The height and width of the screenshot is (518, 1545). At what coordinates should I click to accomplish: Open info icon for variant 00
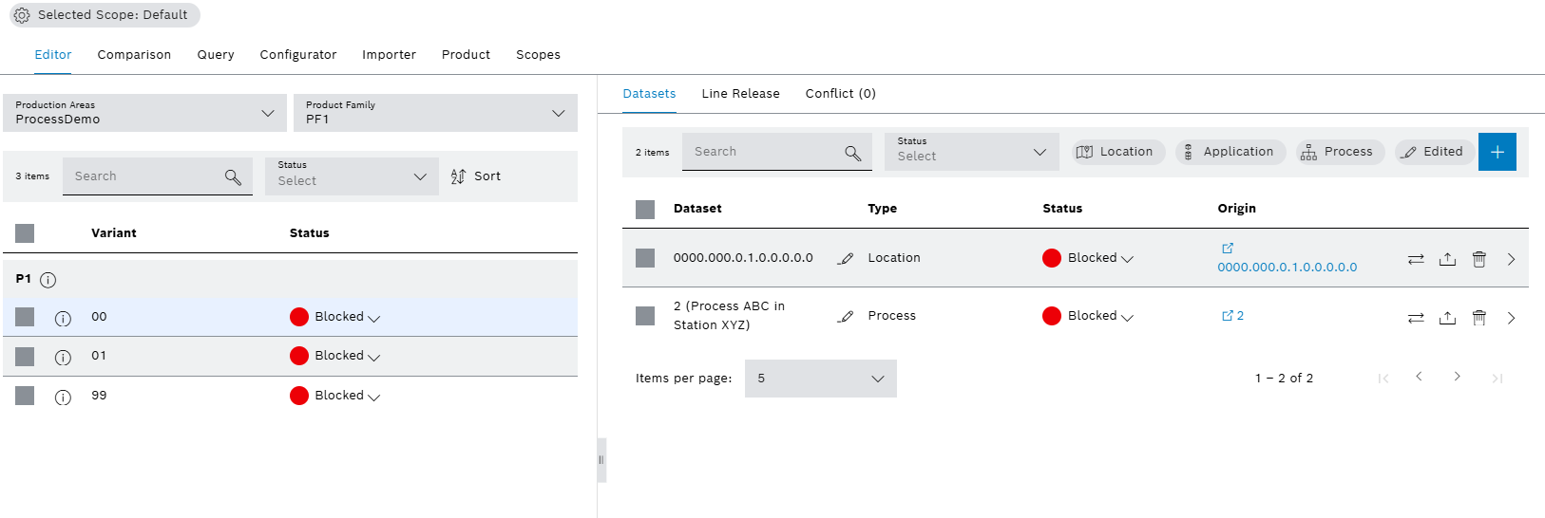[x=63, y=319]
